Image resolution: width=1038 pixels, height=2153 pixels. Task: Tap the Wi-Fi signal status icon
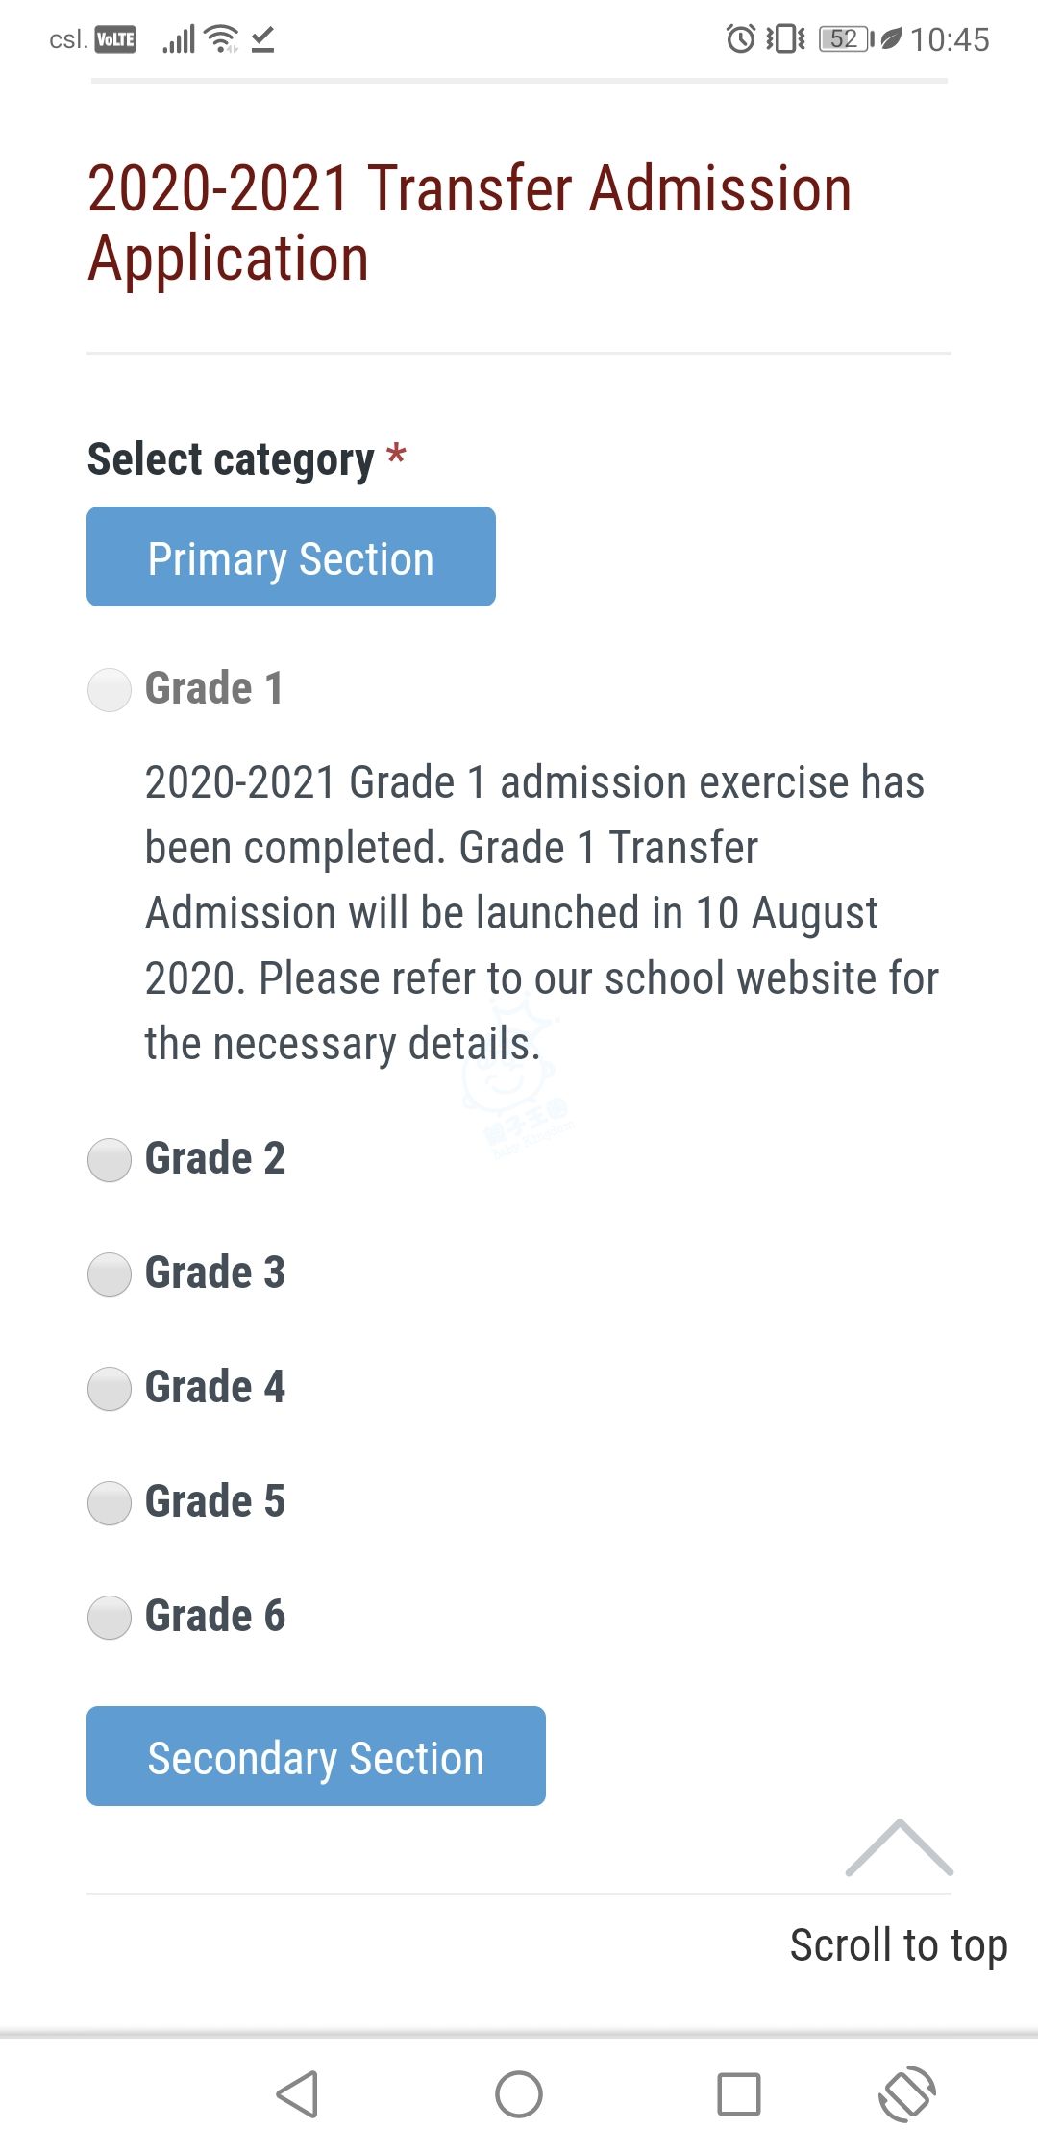223,39
